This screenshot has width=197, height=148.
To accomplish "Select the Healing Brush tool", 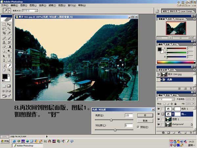I will coord(4,38).
